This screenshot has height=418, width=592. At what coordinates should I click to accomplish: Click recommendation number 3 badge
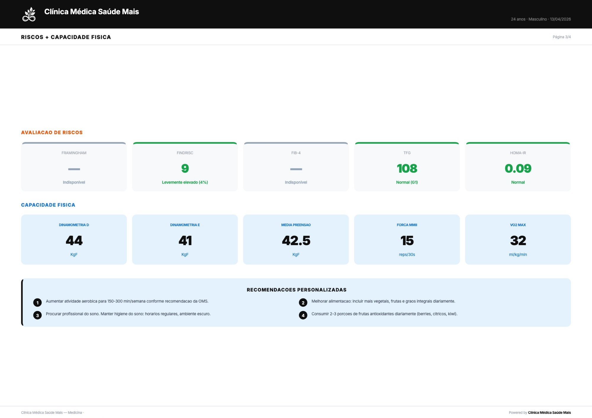(x=37, y=315)
